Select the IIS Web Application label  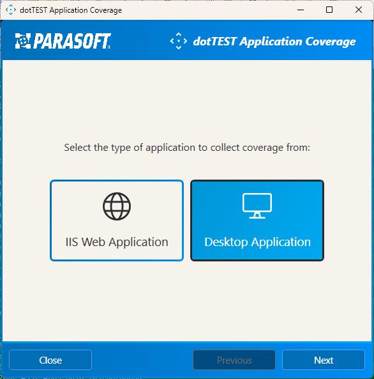click(117, 242)
